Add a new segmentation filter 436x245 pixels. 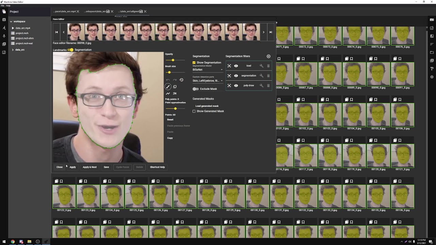[x=268, y=56]
